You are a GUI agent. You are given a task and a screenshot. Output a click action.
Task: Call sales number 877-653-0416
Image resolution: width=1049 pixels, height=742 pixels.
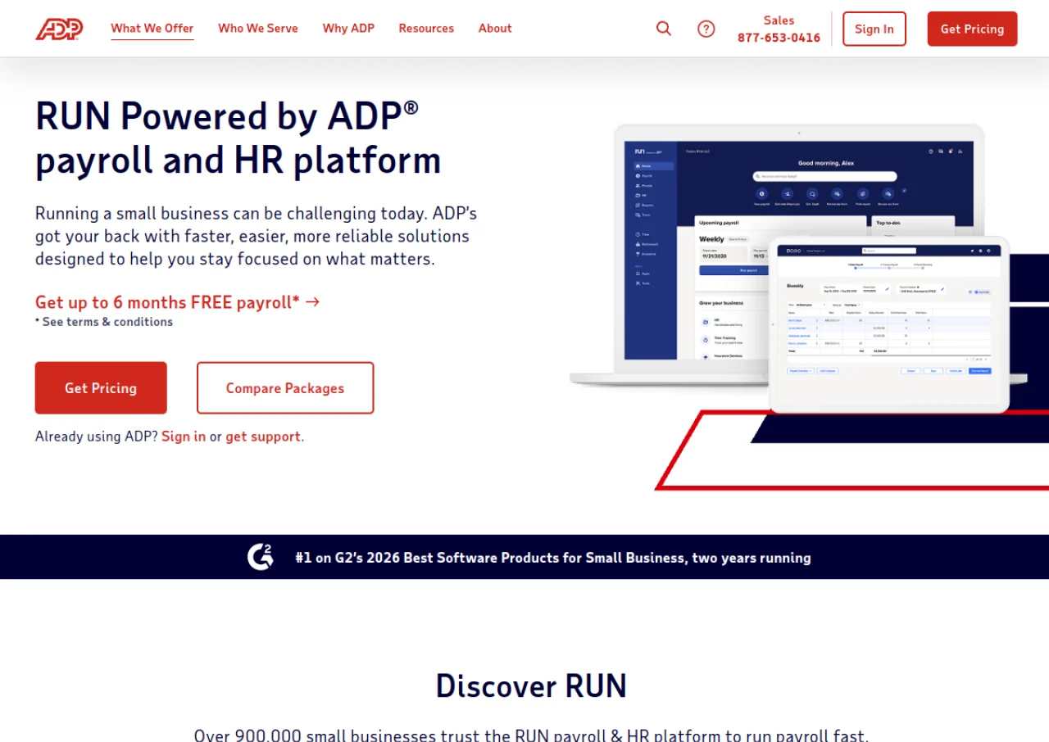(x=779, y=38)
